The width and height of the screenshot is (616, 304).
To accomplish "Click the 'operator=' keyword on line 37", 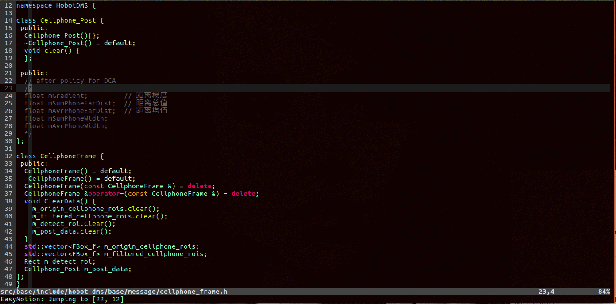I will point(106,194).
